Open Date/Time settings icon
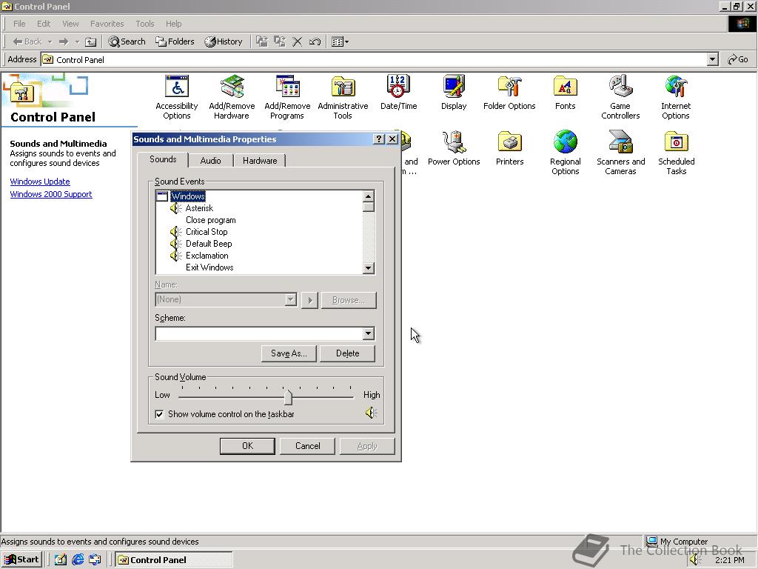 click(398, 93)
